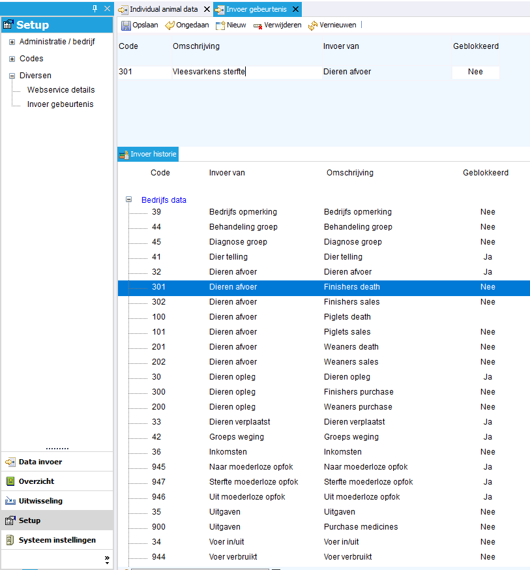The height and width of the screenshot is (570, 530).
Task: Select row 200 Weaners purchase
Action: (323, 407)
